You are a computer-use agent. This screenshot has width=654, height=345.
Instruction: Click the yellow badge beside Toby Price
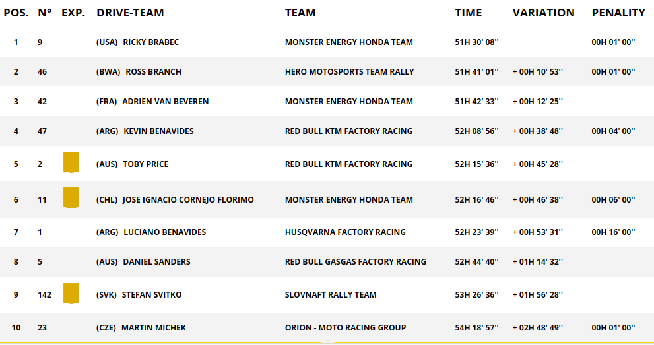click(71, 162)
